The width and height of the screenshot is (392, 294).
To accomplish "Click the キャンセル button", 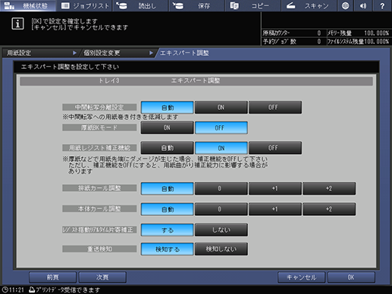I will tap(301, 277).
